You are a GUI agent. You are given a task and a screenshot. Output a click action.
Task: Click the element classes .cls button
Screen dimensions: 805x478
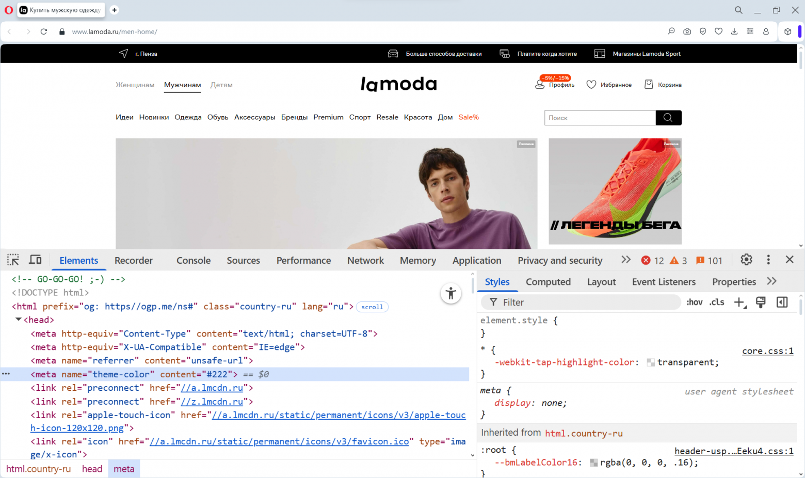(716, 302)
